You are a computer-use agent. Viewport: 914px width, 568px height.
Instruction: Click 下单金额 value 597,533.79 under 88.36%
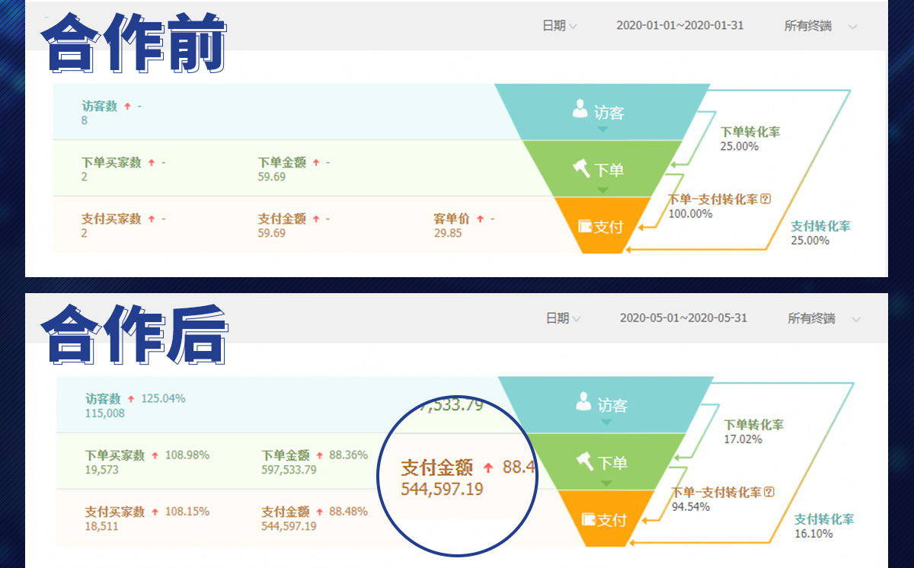tap(289, 470)
